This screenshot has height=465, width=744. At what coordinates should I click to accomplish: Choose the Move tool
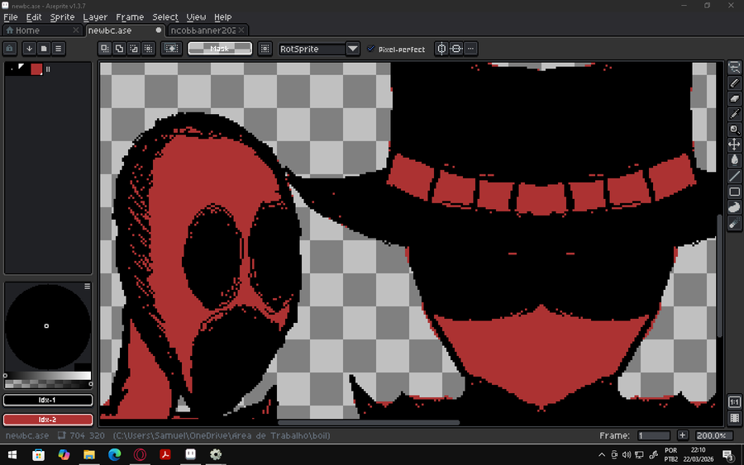pyautogui.click(x=735, y=145)
